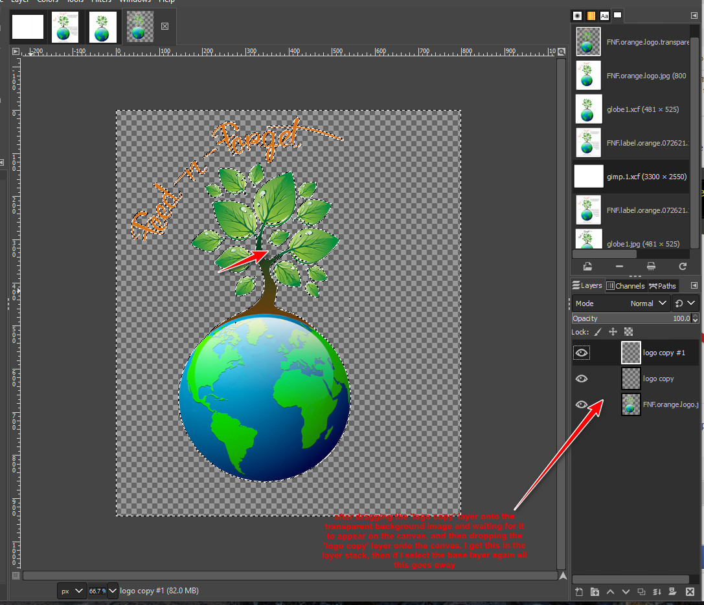
Task: Duplicate the current layer using bottom icon
Action: [x=641, y=591]
